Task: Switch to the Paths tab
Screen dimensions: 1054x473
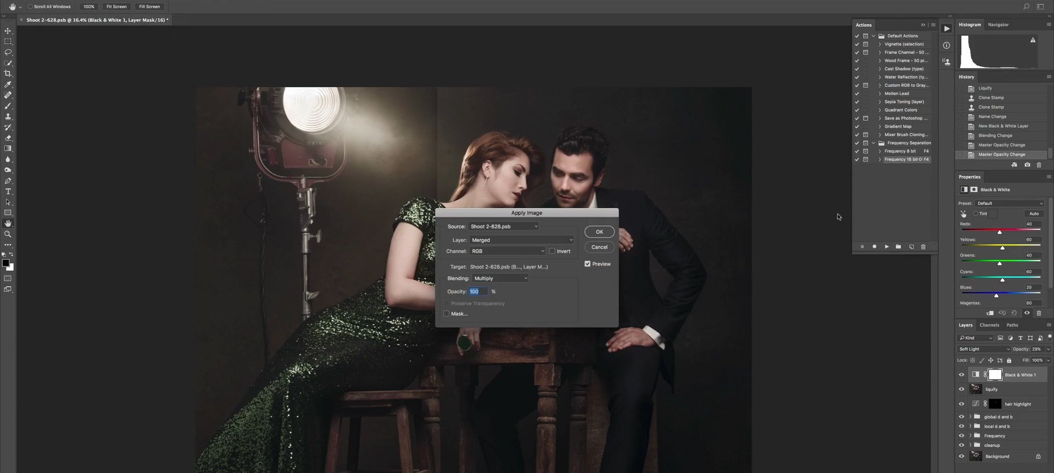Action: tap(1012, 325)
